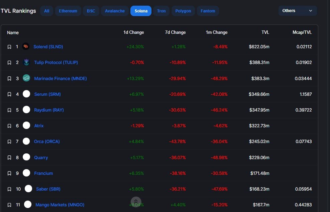Viewport: 330px width, 212px height.
Task: Open the Quarry protocol link
Action: (41, 158)
